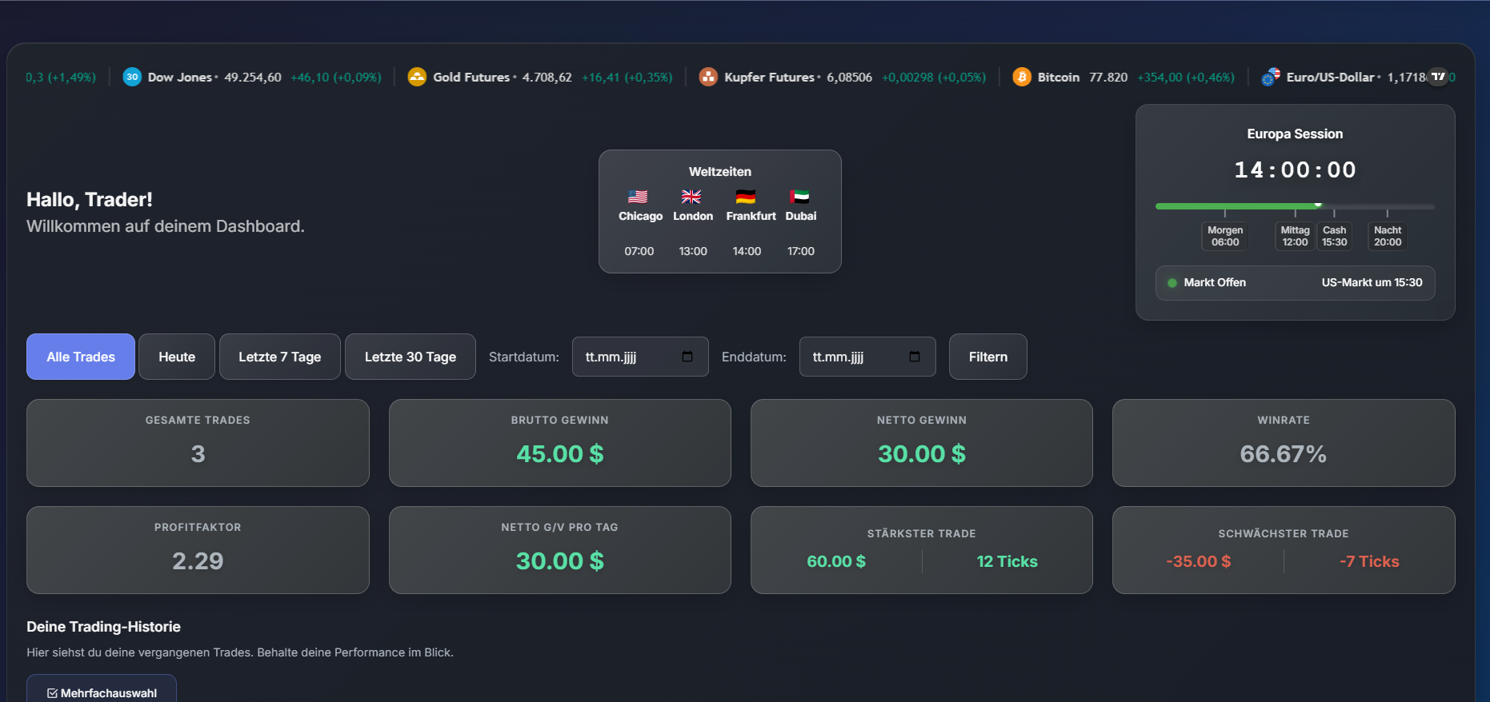Click the Euro/US-Dollar flag icon
The image size is (1490, 702).
(1271, 77)
